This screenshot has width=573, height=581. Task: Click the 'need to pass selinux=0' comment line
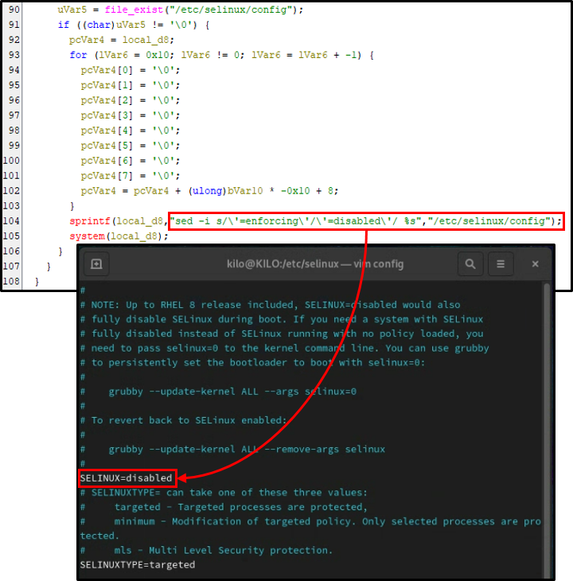284,348
